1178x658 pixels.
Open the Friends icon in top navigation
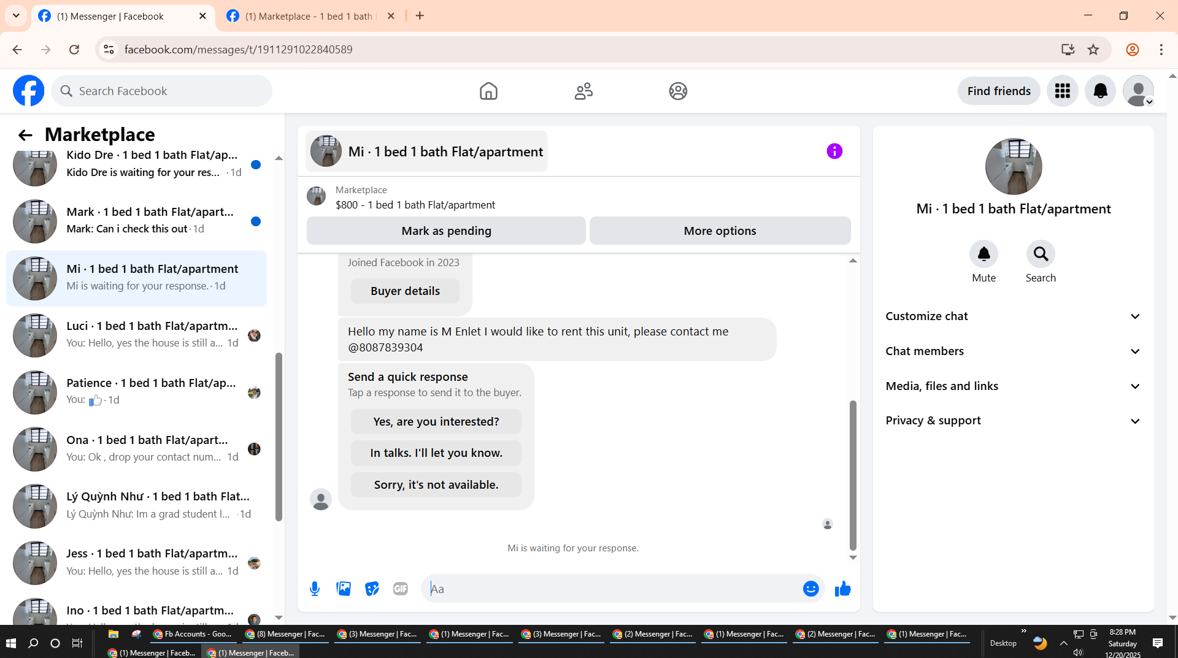coord(583,91)
